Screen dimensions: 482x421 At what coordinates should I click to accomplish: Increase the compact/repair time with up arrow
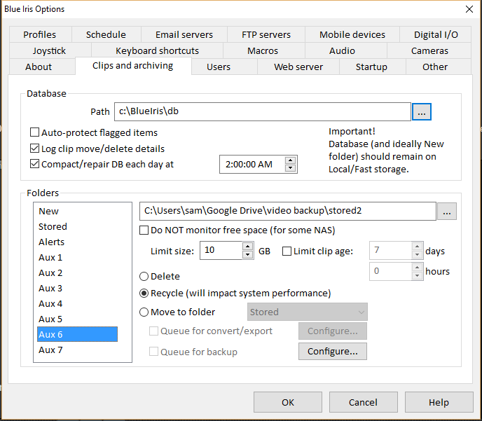click(x=291, y=160)
